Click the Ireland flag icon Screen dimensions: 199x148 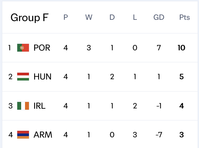(x=23, y=105)
